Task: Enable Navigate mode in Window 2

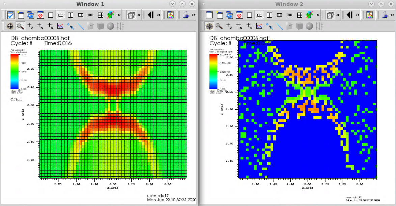Action: point(209,26)
